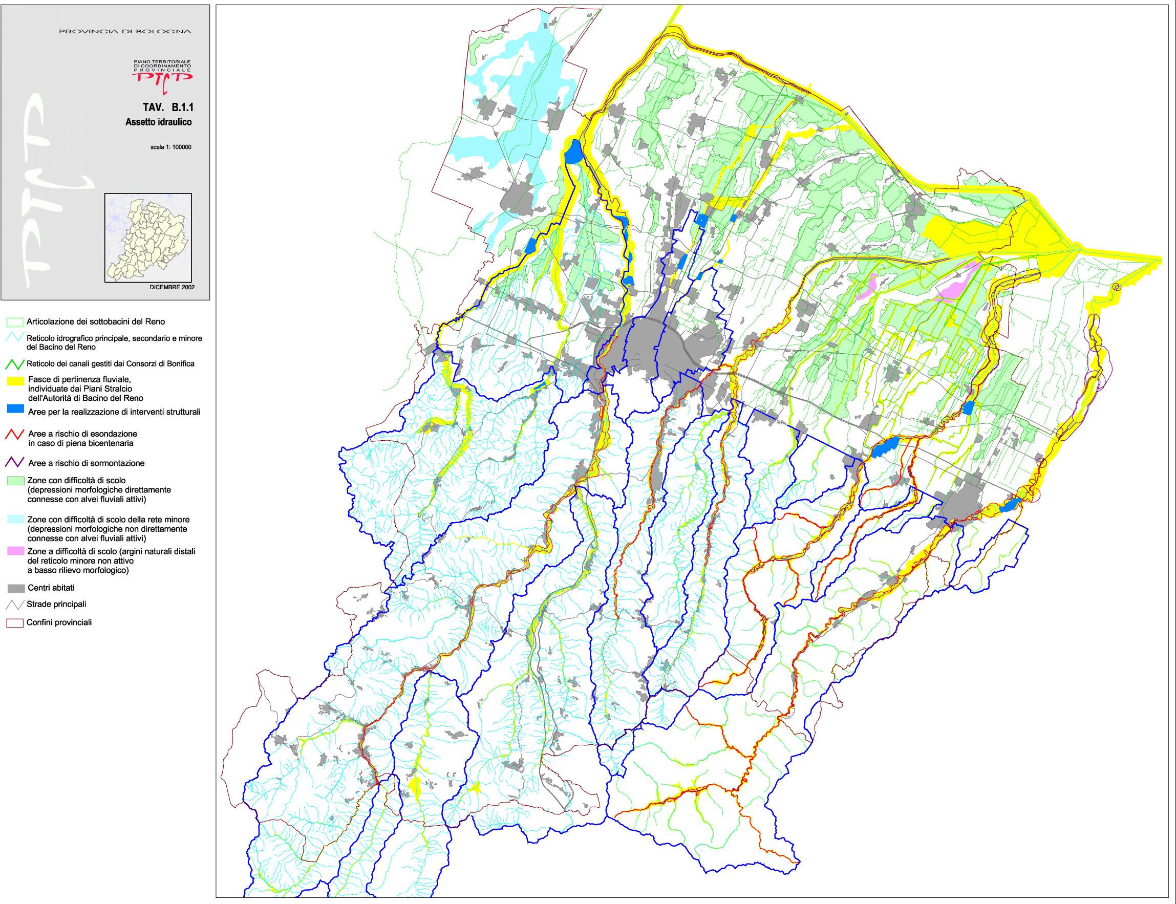Click 'Aree a rischio di sormontazione' label
1176x904 pixels.
point(86,463)
